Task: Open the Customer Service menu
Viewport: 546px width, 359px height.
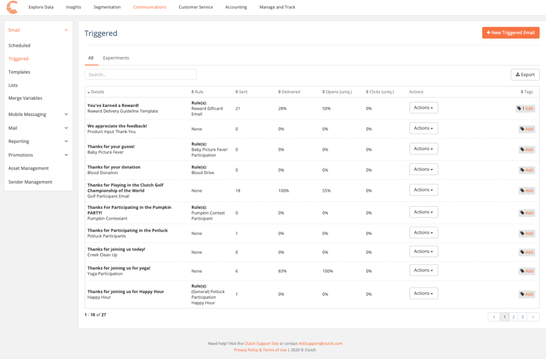Action: tap(195, 7)
